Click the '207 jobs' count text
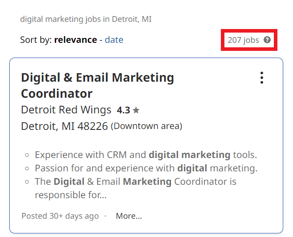Viewport: 293px width, 237px height. [x=243, y=40]
